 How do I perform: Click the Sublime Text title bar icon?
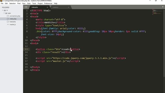tap(1, 1)
